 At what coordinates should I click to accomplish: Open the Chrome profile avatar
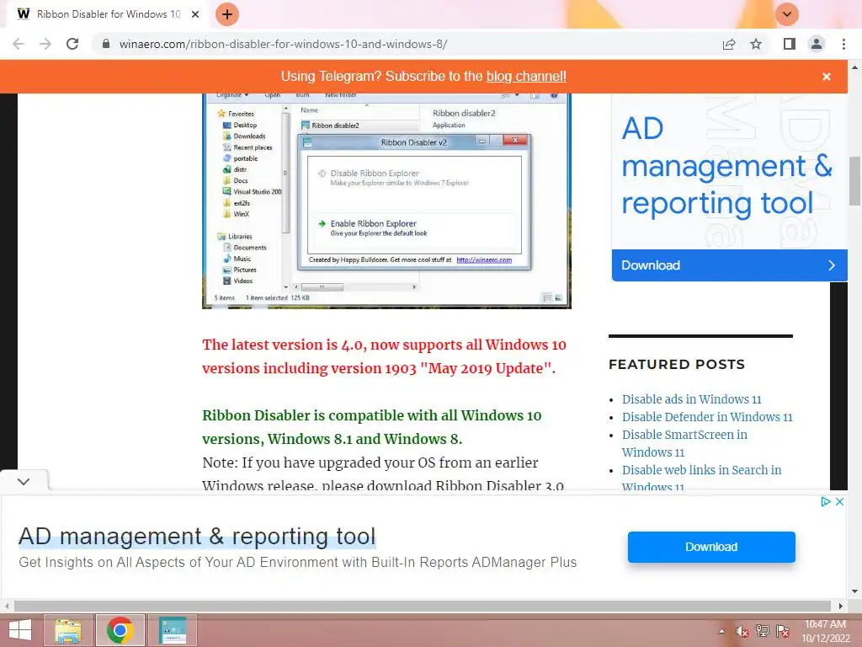point(817,44)
